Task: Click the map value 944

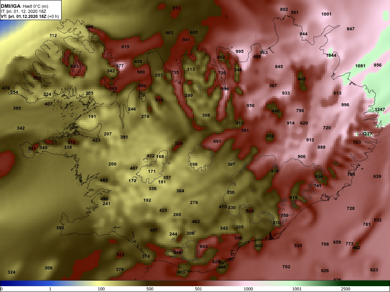Action: [303, 34]
